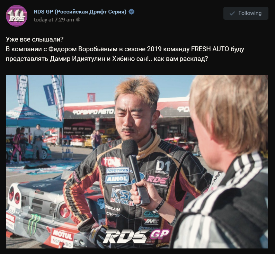Click the D1 patch on the racing suit
275x254 pixels.
[163, 167]
